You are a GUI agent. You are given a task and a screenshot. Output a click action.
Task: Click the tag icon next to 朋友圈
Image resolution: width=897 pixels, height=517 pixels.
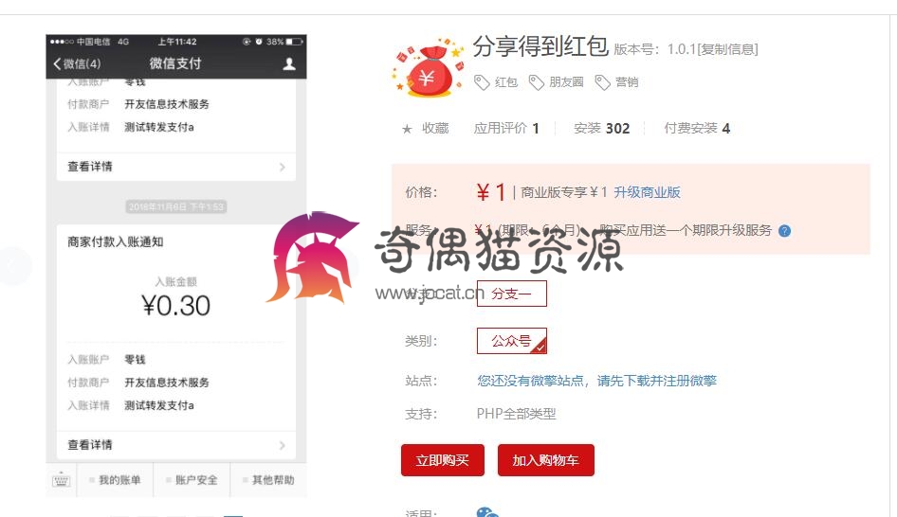tap(536, 82)
